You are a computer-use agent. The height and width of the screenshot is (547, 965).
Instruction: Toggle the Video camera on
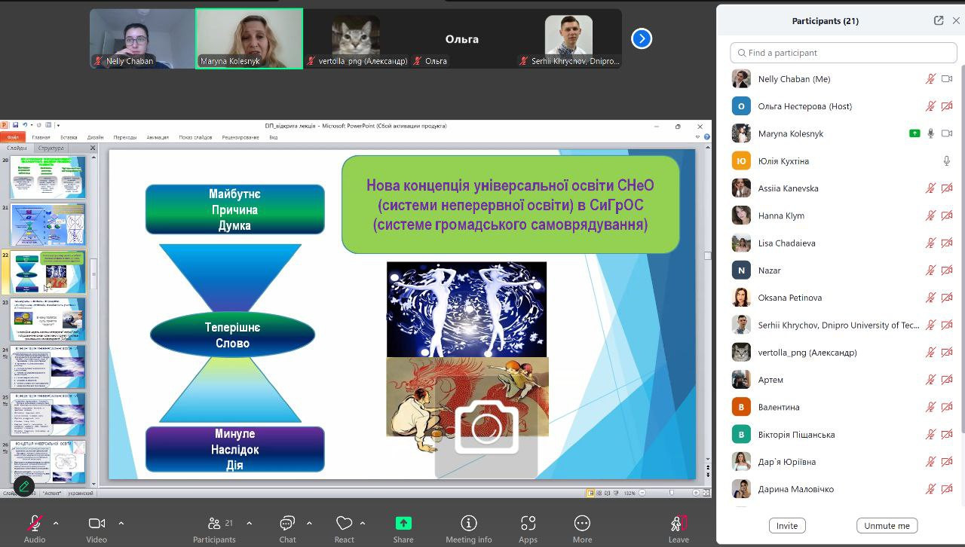pos(96,524)
